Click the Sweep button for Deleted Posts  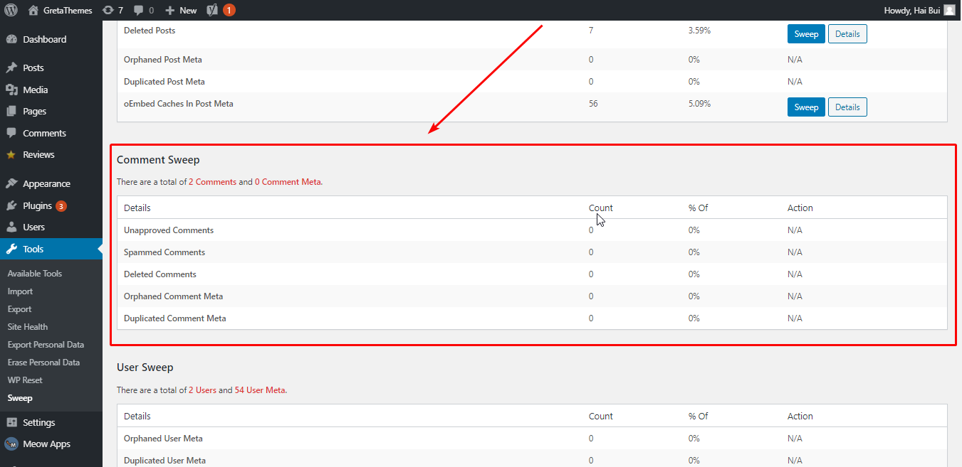click(x=806, y=33)
